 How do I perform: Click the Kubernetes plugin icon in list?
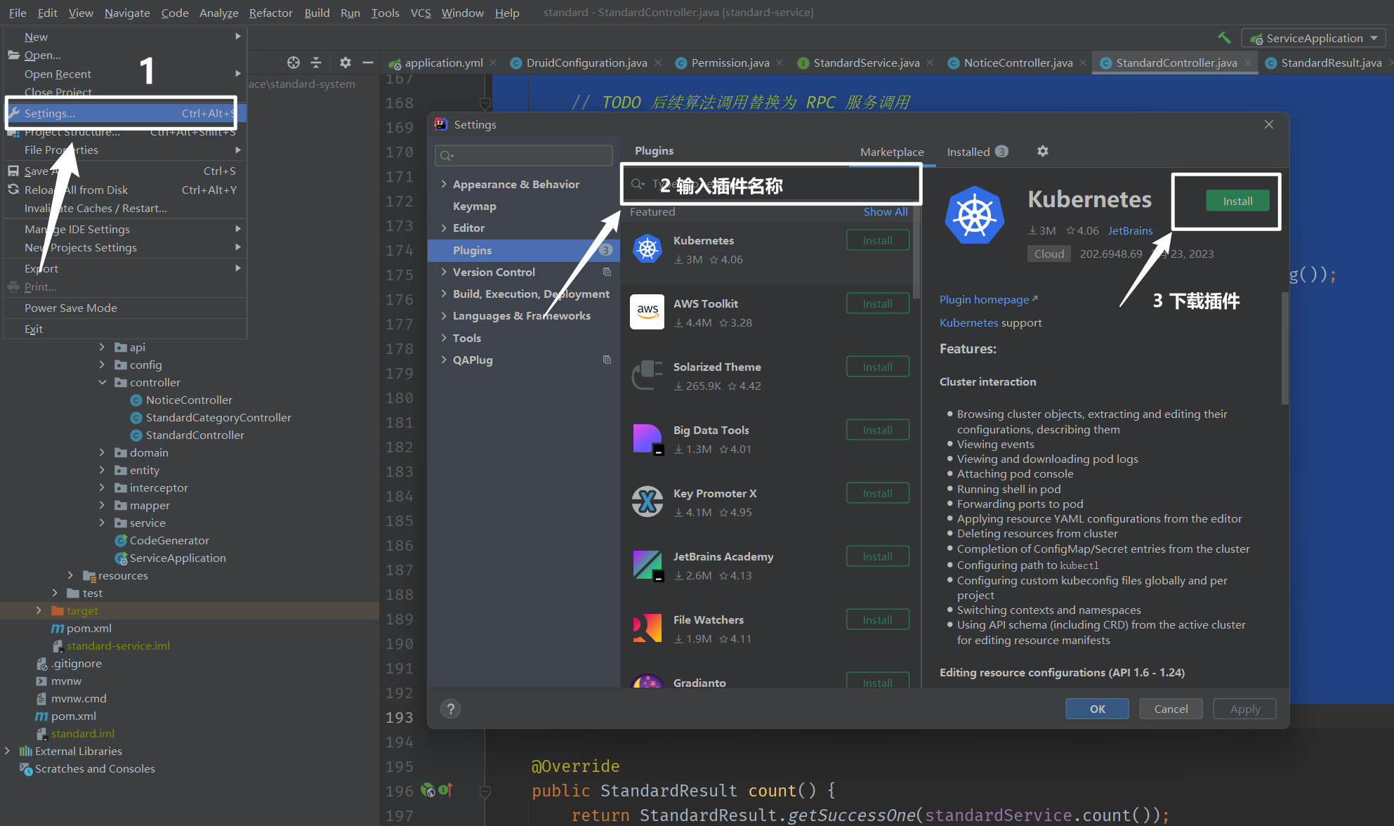point(647,249)
